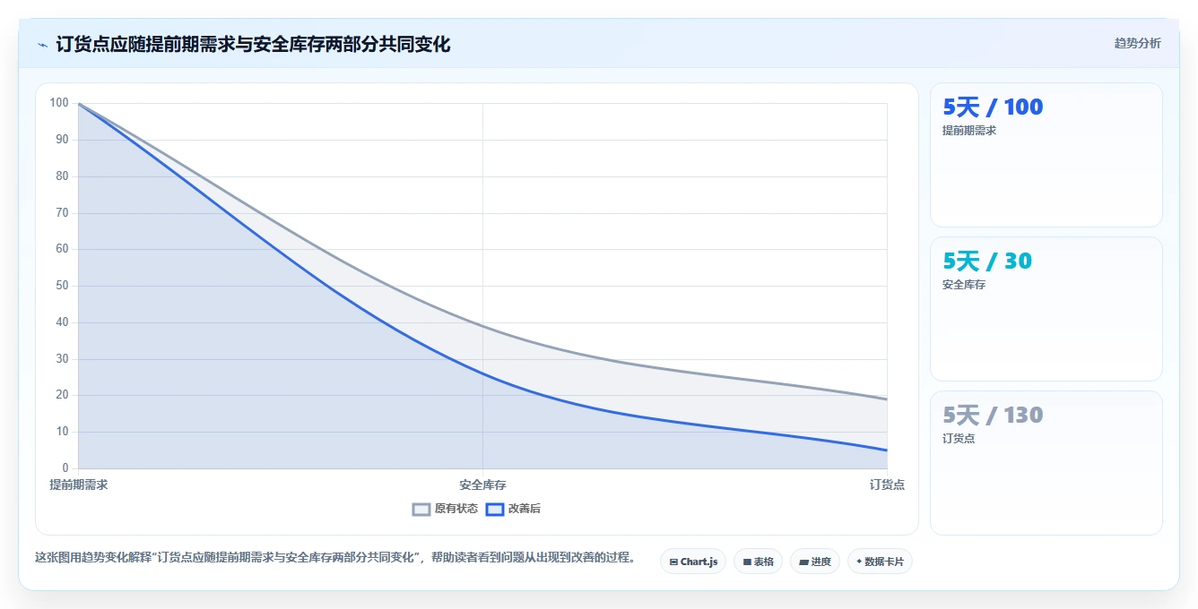This screenshot has height=609, width=1198.
Task: Click the 提前期需求 x-axis label
Action: point(79,485)
